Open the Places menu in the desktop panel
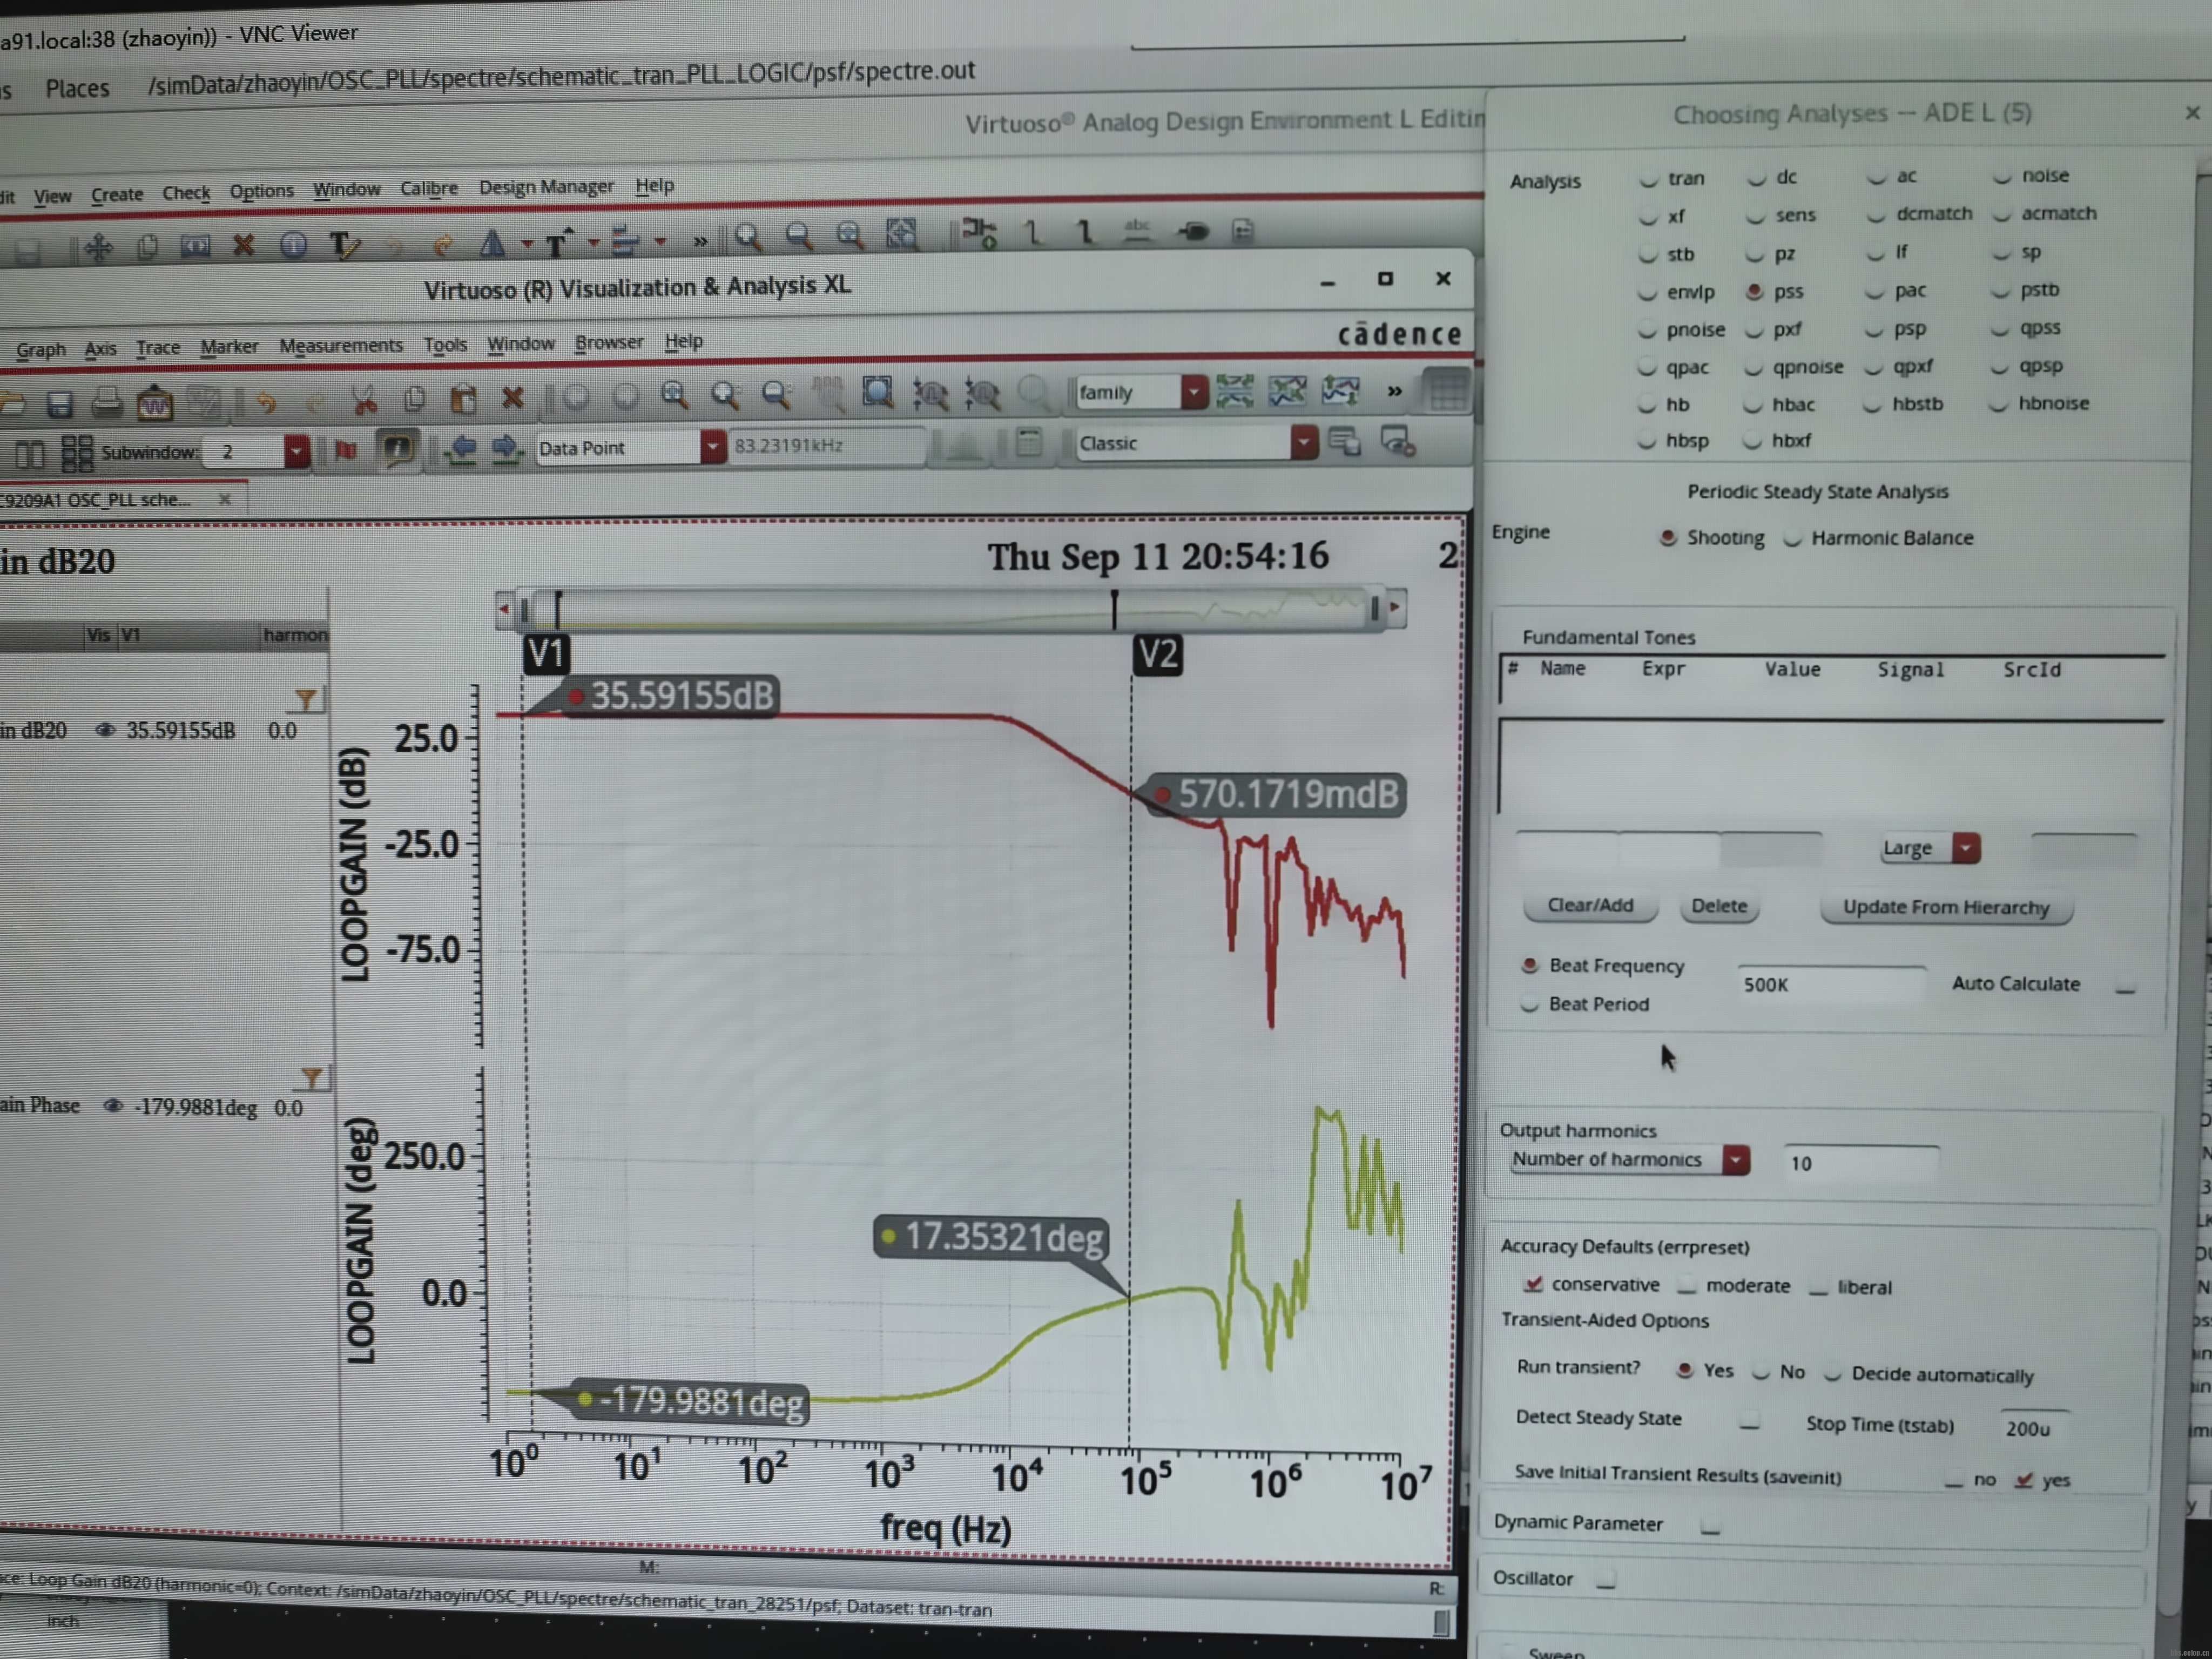 click(77, 88)
